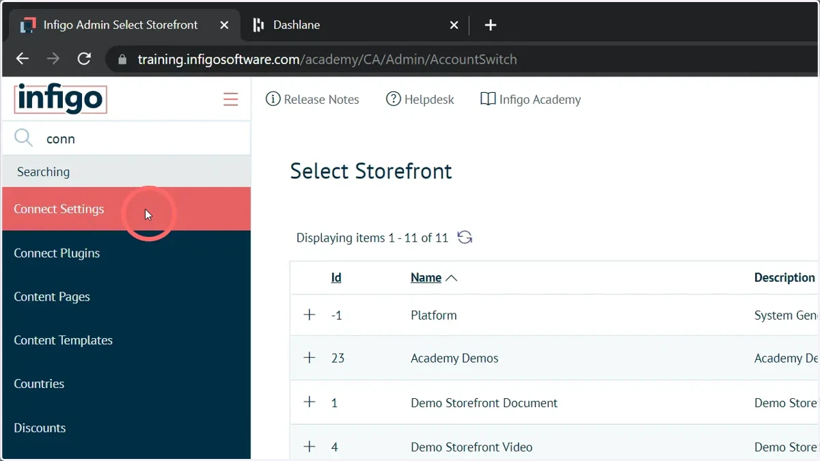Viewport: 820px width, 461px height.
Task: Click the Displaying items 1 - 11 of 11 text
Action: (x=372, y=238)
